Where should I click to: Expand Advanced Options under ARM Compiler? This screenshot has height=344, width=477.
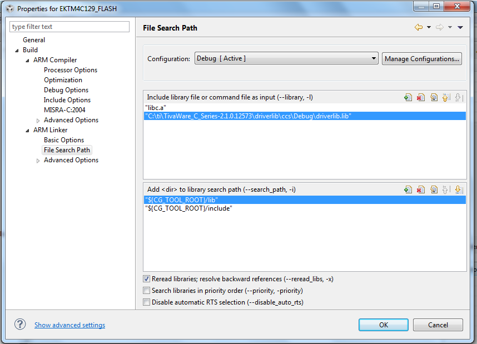pyautogui.click(x=38, y=121)
